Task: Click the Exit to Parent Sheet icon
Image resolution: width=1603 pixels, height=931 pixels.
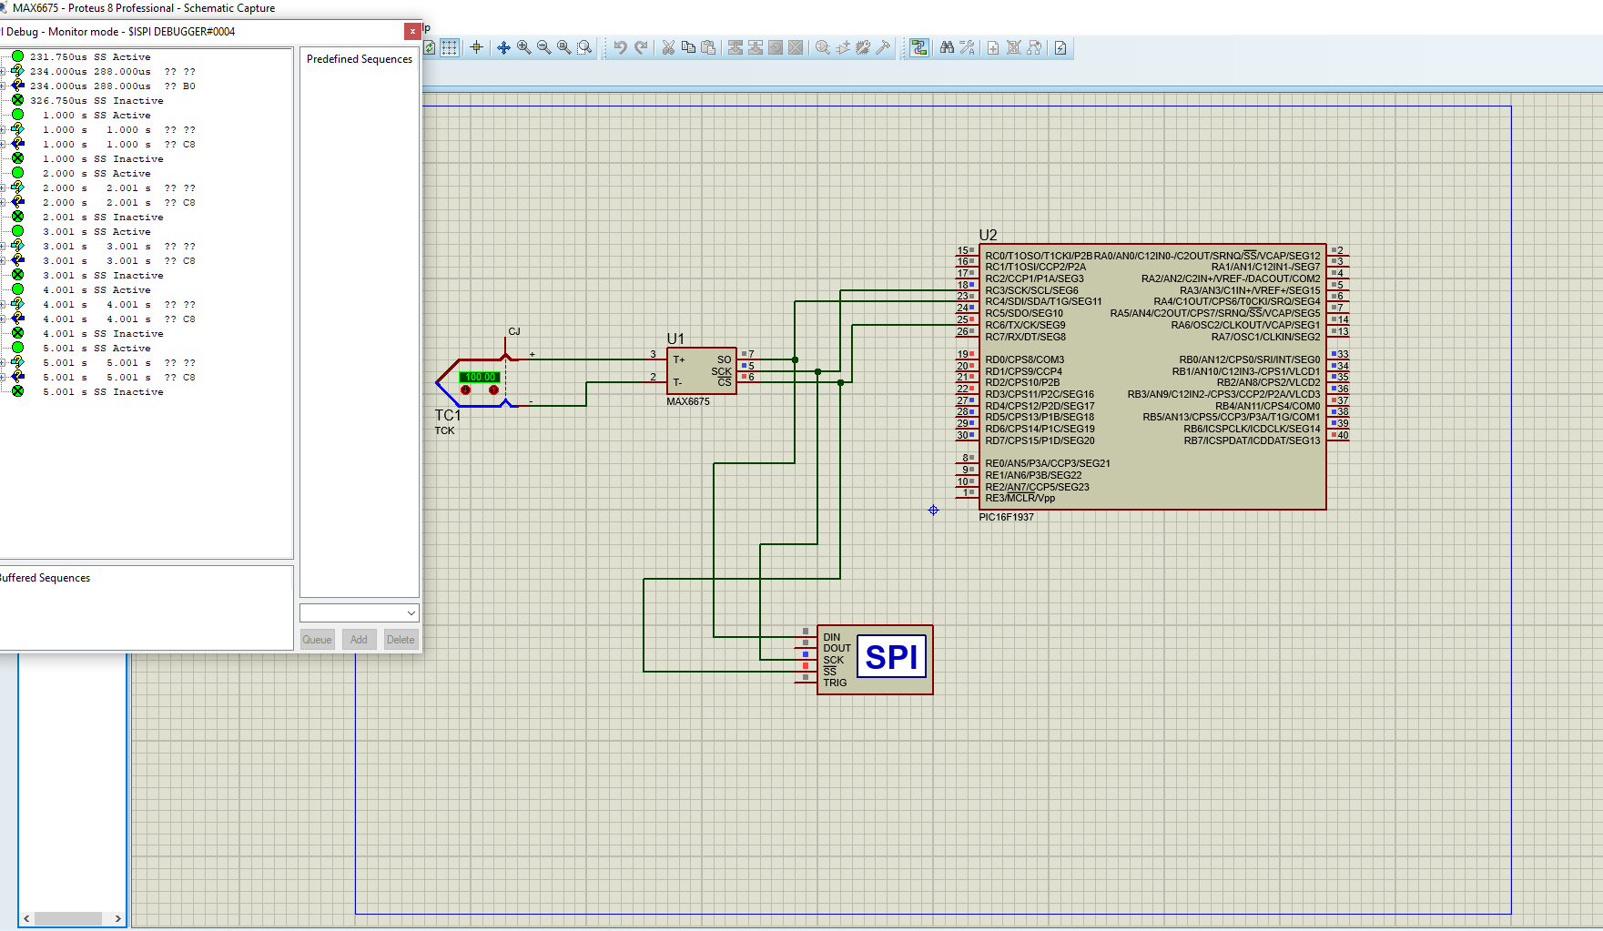Action: pyautogui.click(x=1034, y=47)
